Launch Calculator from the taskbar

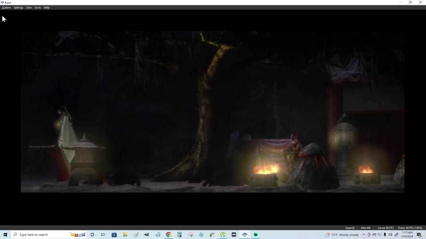179,235
